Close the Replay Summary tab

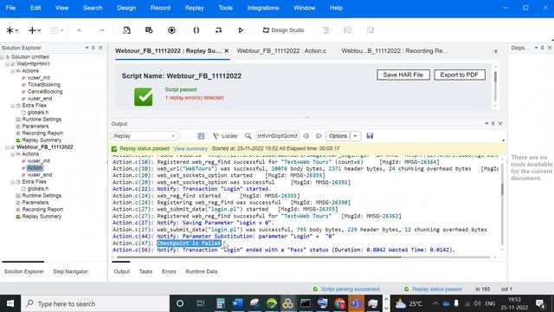pos(227,51)
